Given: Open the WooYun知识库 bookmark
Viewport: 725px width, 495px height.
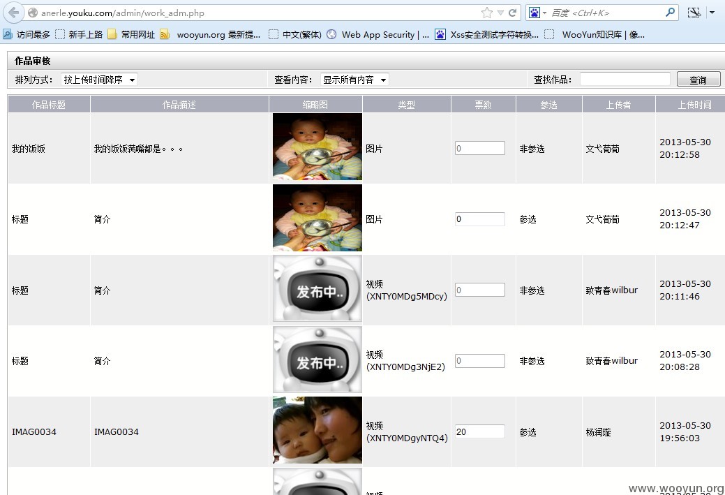Looking at the screenshot, I should (x=595, y=35).
